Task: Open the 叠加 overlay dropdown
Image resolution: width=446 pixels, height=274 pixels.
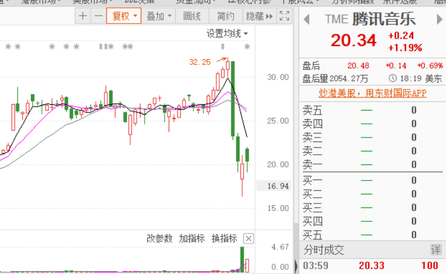Action: (x=158, y=16)
